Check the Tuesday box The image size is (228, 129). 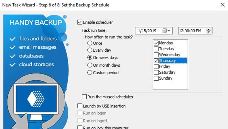pos(156,49)
